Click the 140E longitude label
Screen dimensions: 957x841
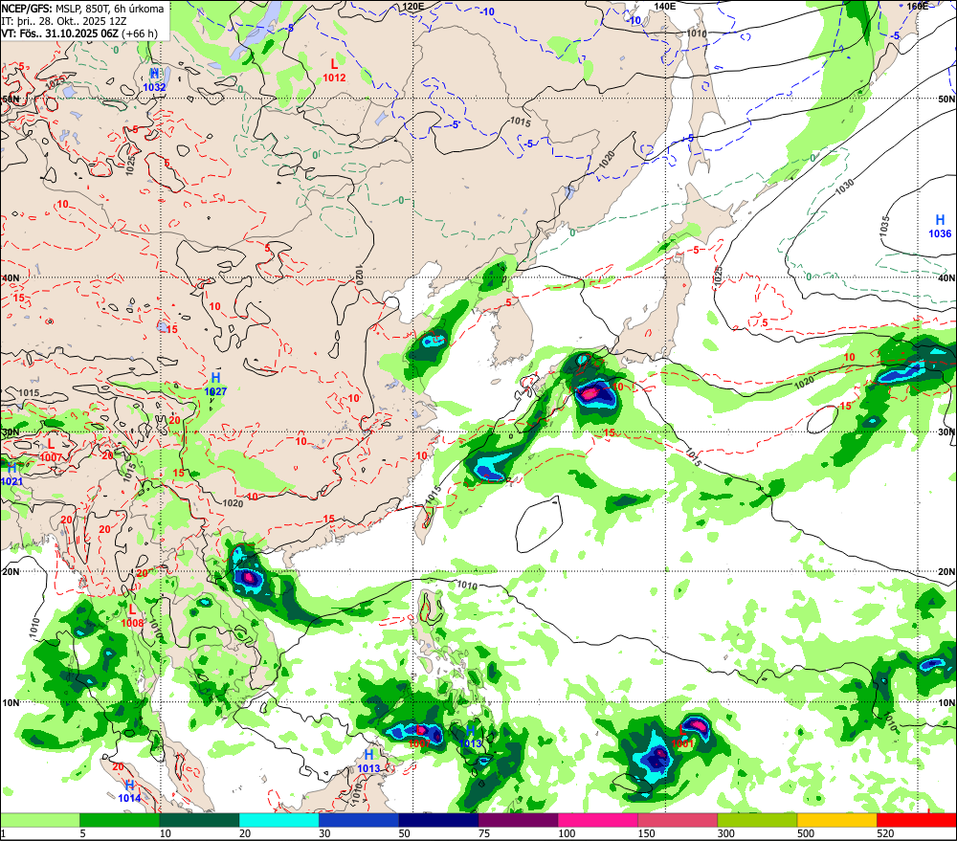pos(665,6)
